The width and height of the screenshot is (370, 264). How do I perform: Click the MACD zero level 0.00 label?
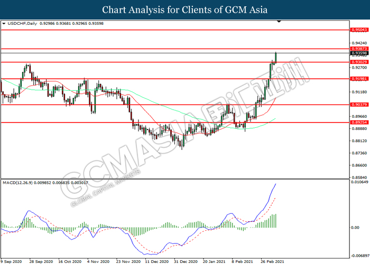click(x=355, y=228)
